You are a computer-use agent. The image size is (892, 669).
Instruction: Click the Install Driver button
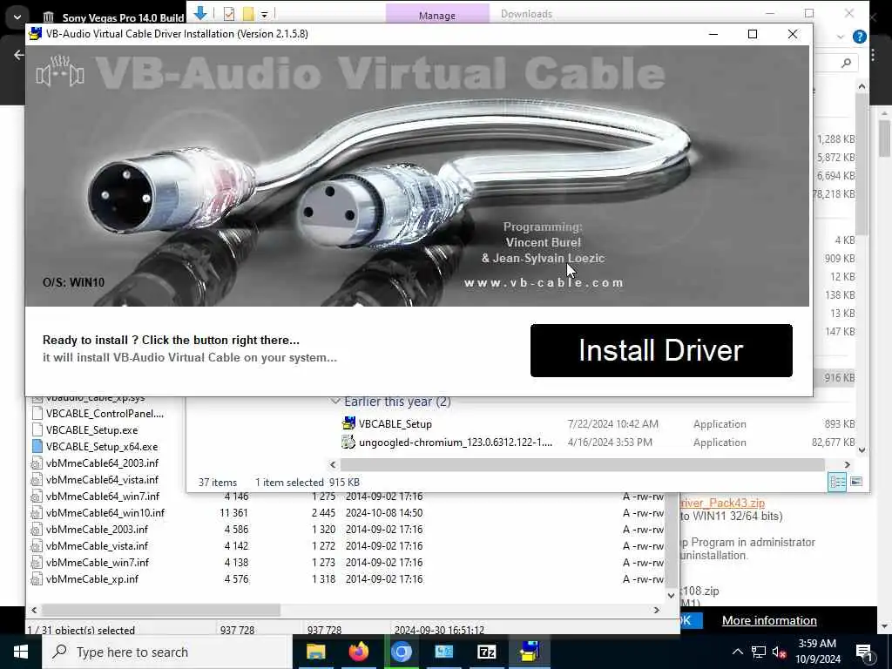(661, 350)
